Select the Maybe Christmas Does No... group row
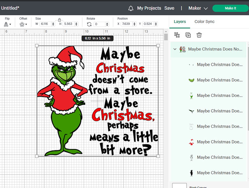 tap(208, 49)
